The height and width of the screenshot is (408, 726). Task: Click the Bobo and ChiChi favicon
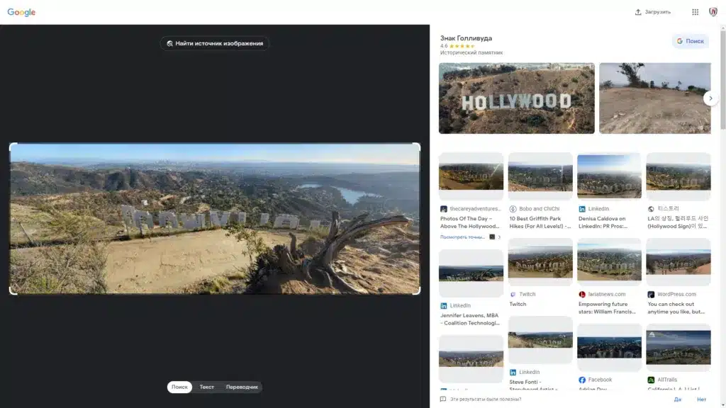point(513,209)
